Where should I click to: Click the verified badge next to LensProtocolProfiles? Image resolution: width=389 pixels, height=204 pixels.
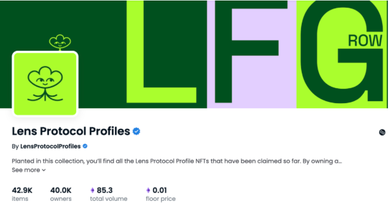pyautogui.click(x=85, y=146)
